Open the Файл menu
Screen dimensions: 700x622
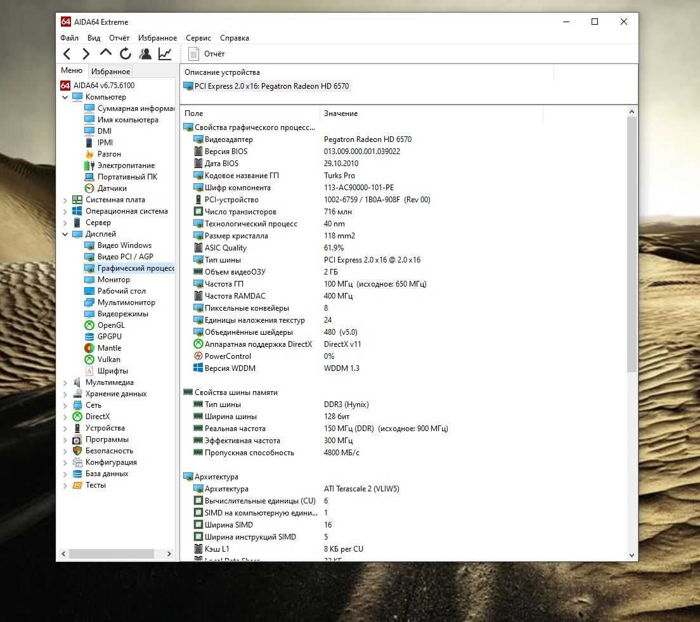[x=69, y=38]
